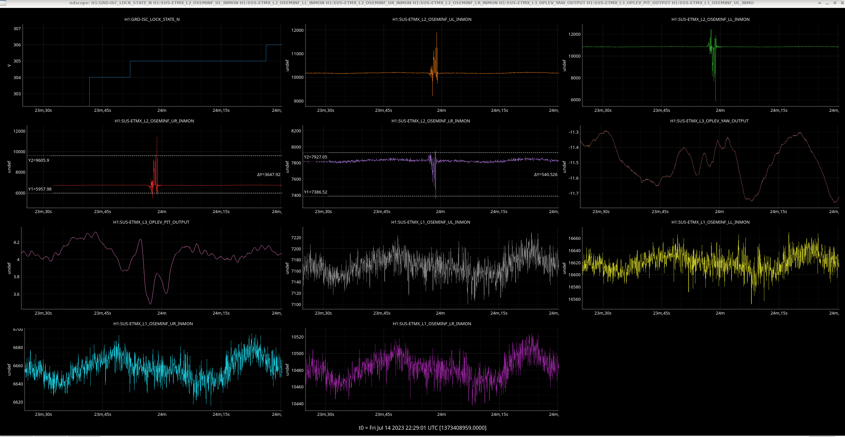Minimize the ndscope window
The width and height of the screenshot is (845, 437).
[x=827, y=3]
